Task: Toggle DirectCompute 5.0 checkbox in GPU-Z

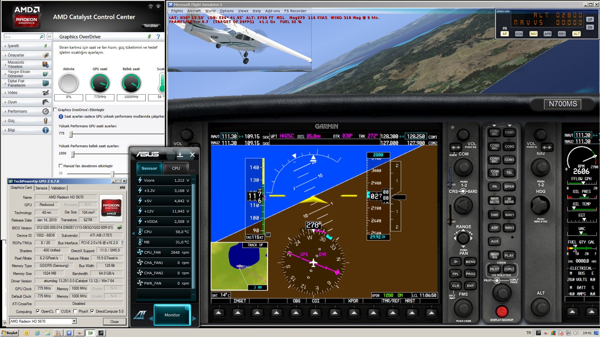Action: [92, 311]
